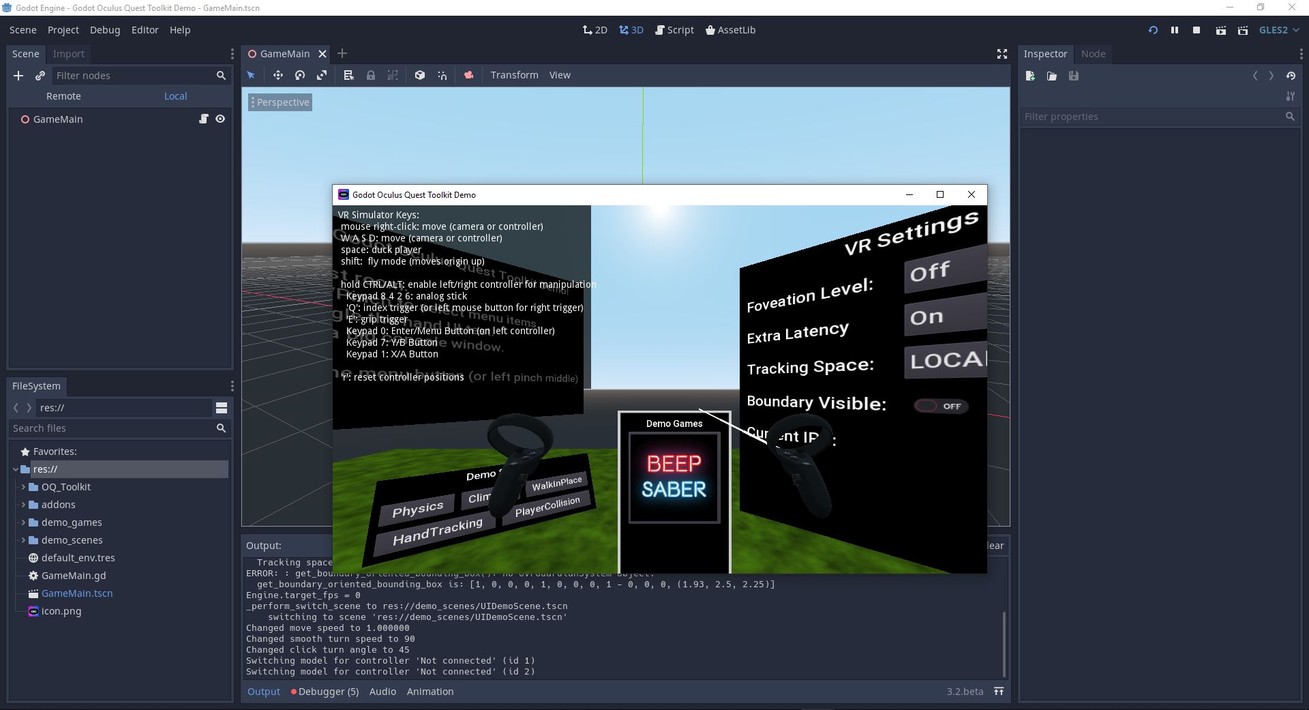
Task: Stop the running scene
Action: [1197, 30]
